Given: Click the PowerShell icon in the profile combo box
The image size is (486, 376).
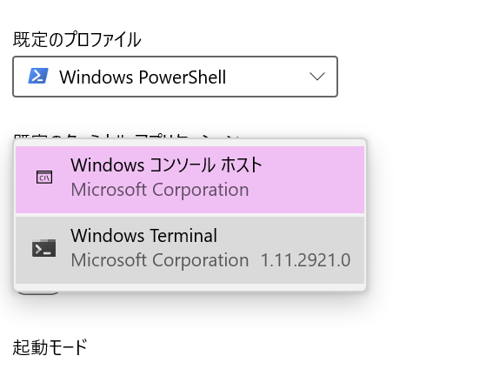Looking at the screenshot, I should pyautogui.click(x=38, y=76).
